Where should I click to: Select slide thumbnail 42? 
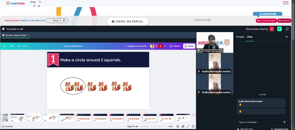click(x=117, y=118)
